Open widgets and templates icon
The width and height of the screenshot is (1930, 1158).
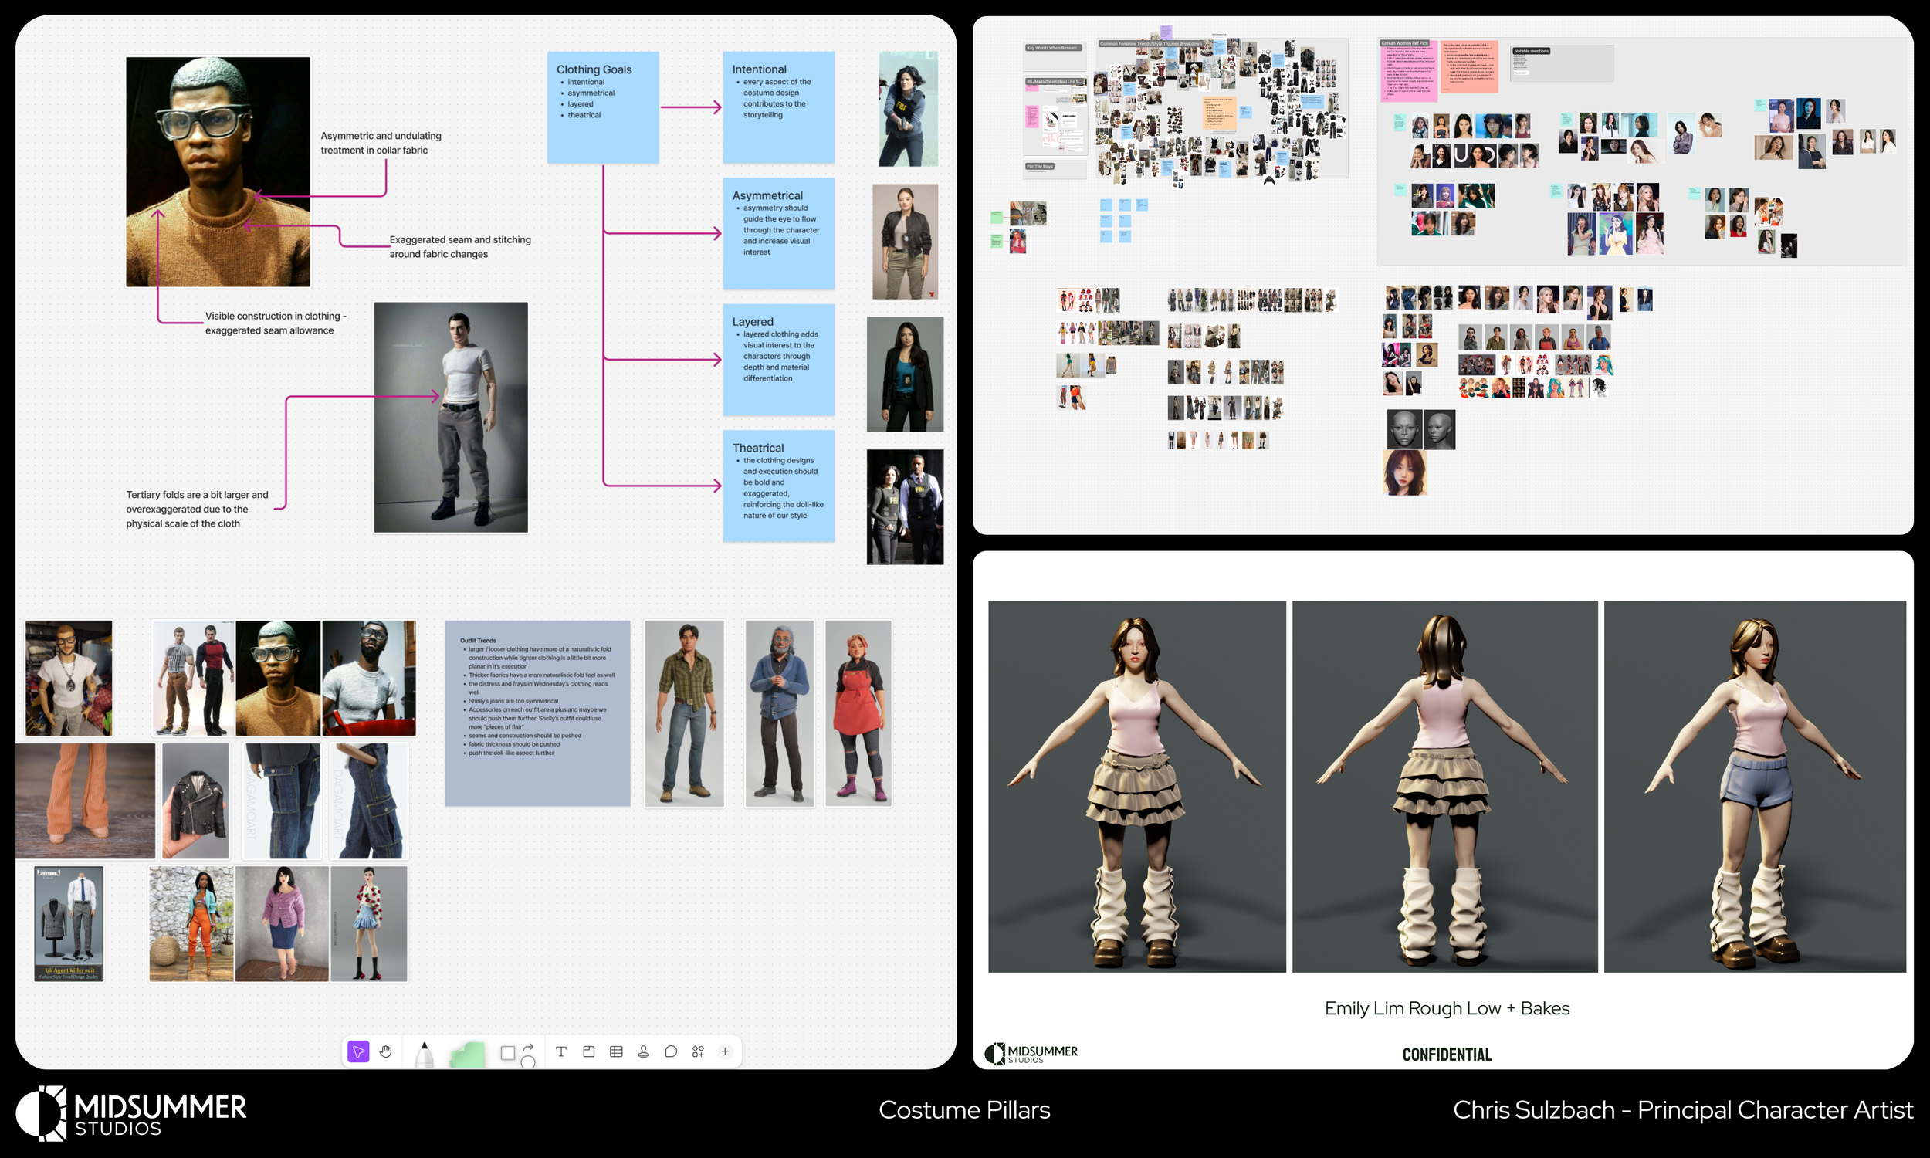[x=698, y=1052]
